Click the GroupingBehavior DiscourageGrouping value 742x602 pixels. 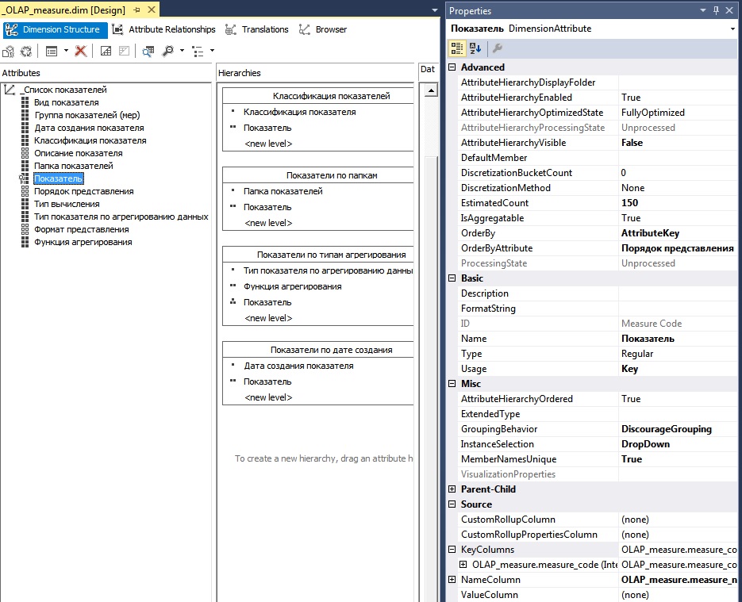pyautogui.click(x=678, y=429)
